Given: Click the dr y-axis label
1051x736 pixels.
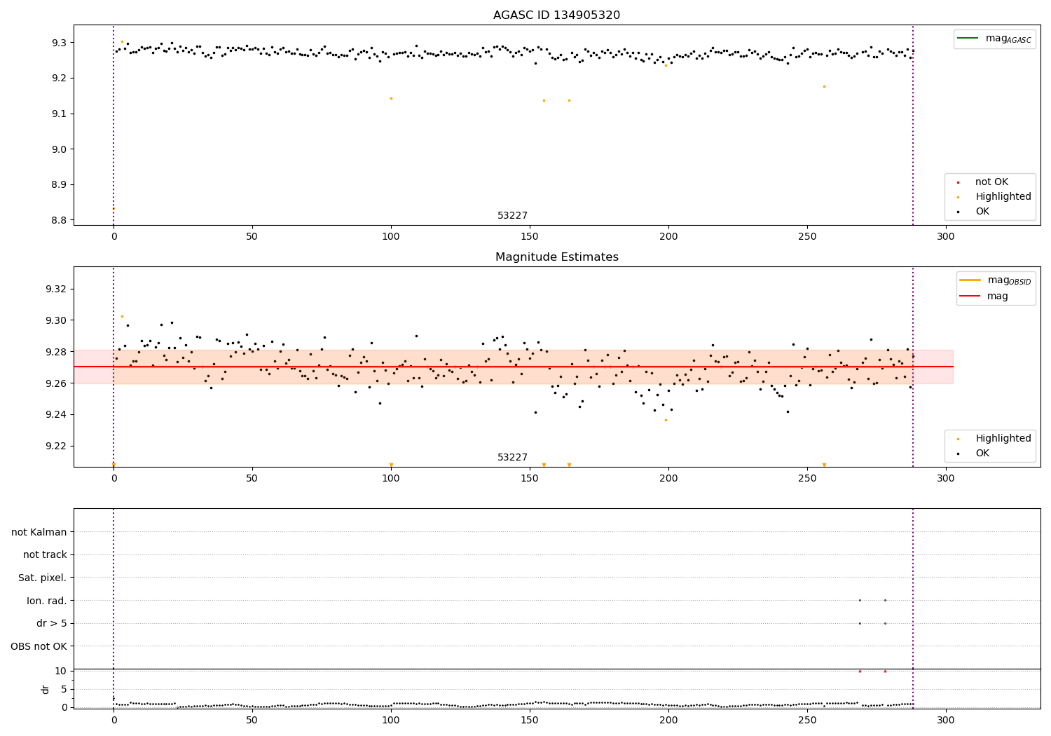Looking at the screenshot, I should tap(46, 689).
